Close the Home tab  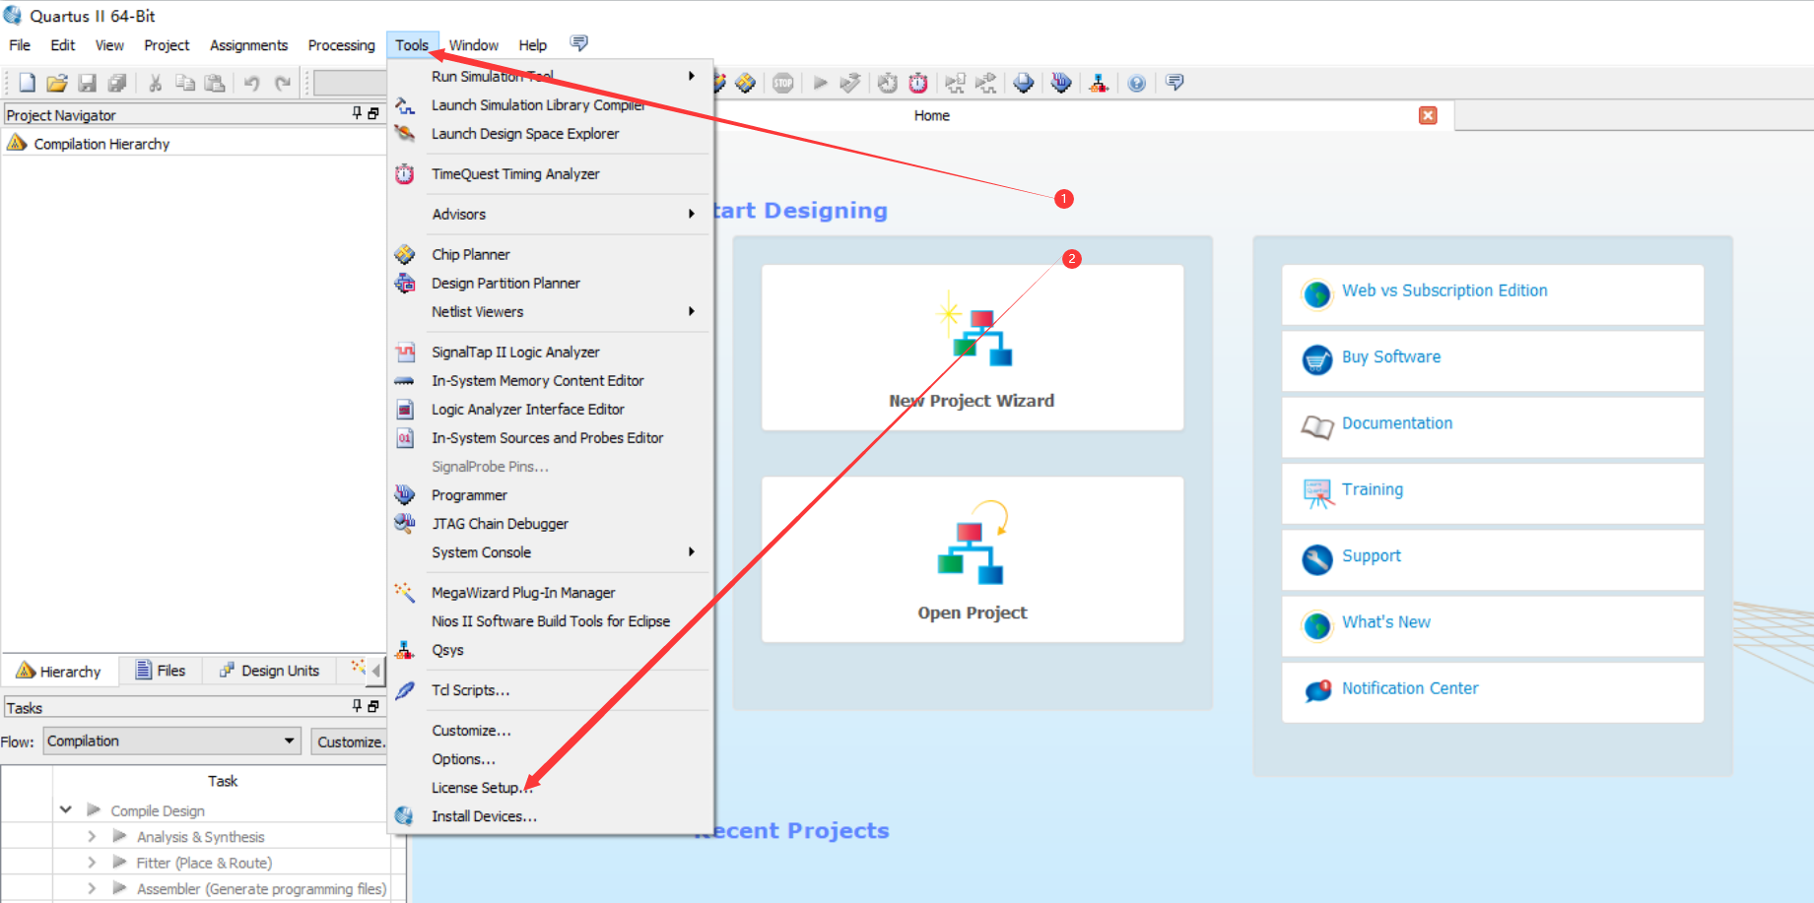click(x=1428, y=115)
